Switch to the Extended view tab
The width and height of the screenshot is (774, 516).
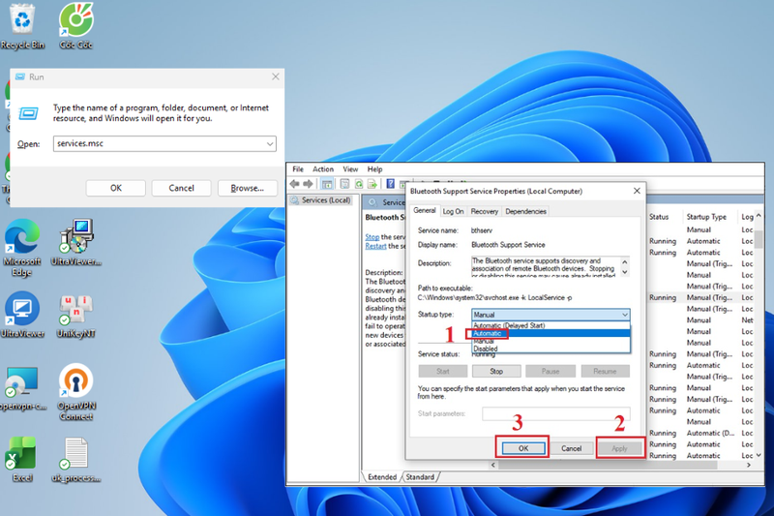click(382, 477)
